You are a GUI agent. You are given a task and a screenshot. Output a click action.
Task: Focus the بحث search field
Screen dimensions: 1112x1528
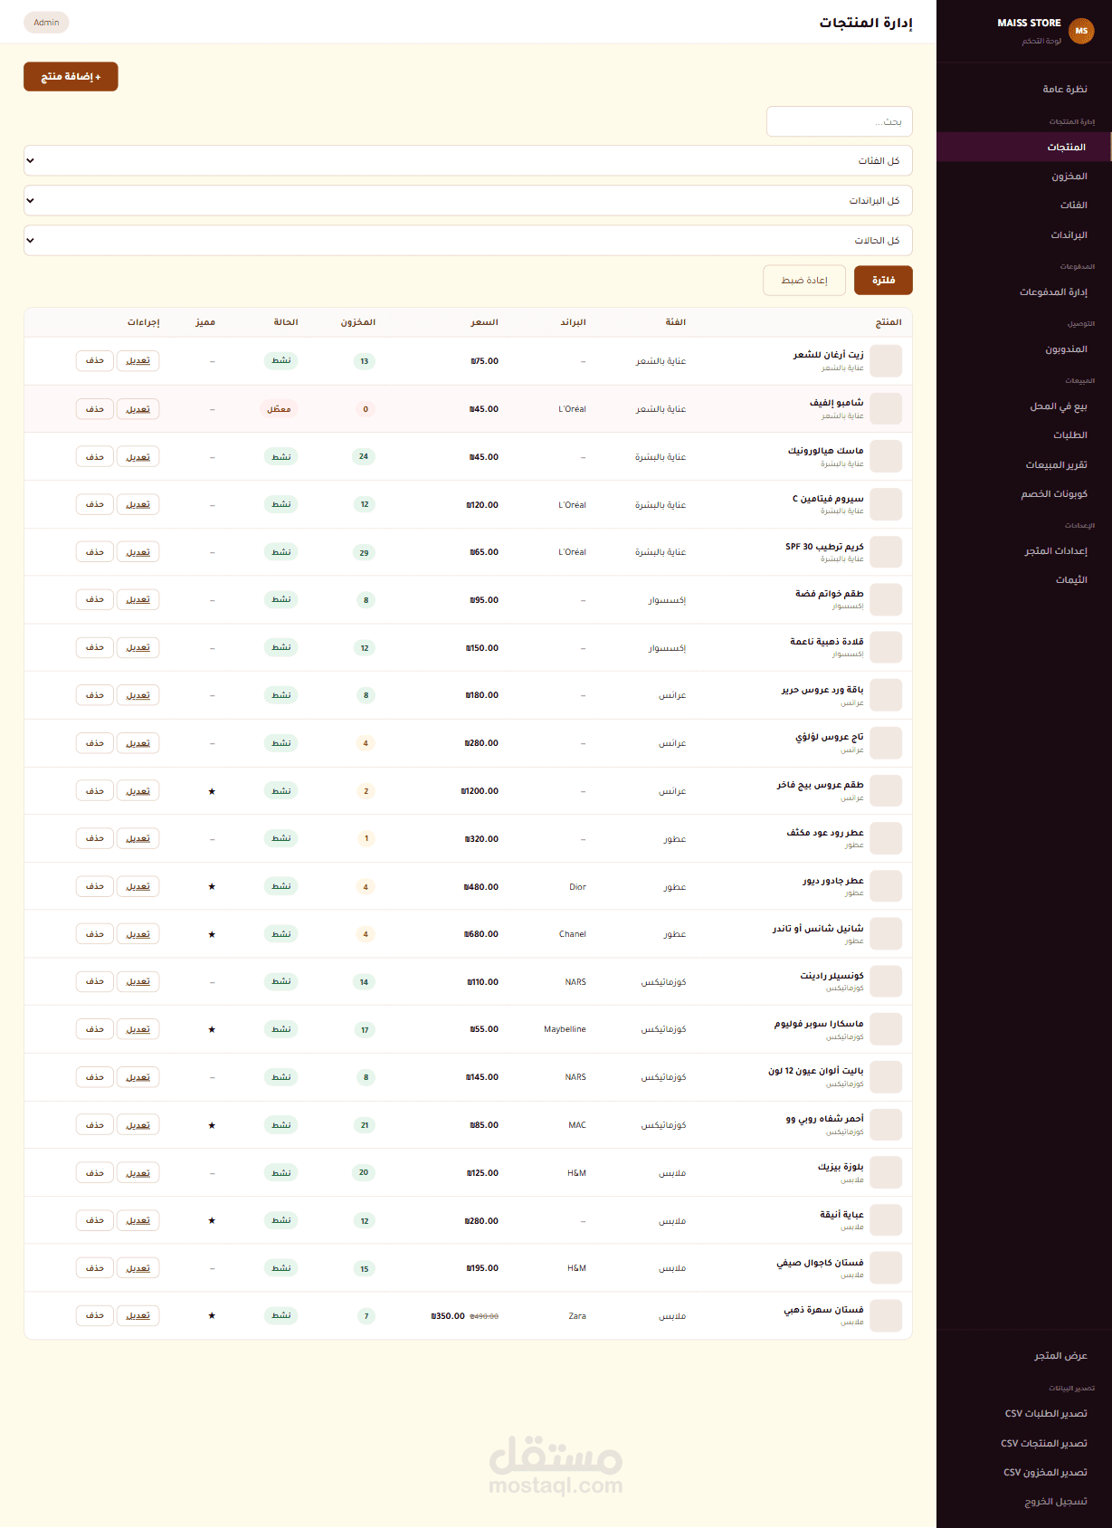click(x=840, y=121)
